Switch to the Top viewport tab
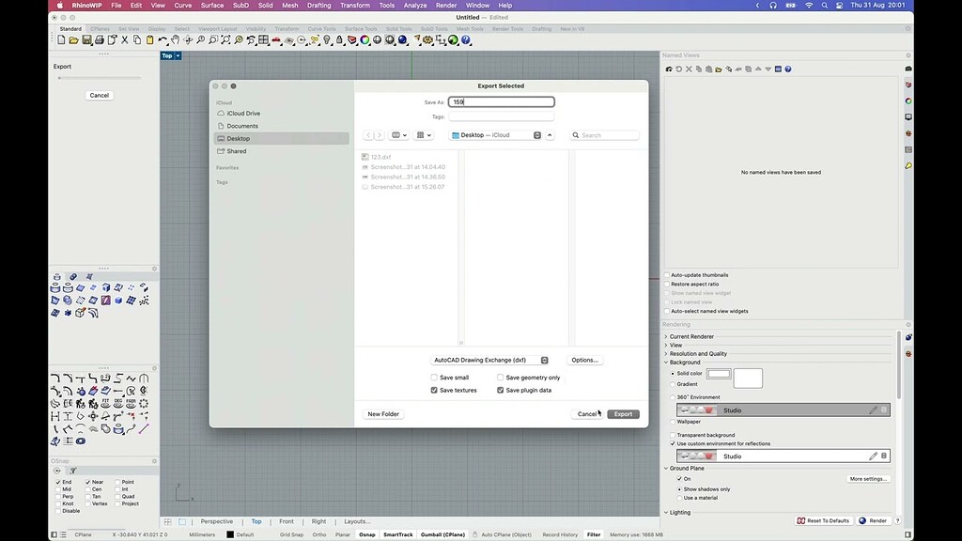The image size is (962, 541). pos(256,521)
